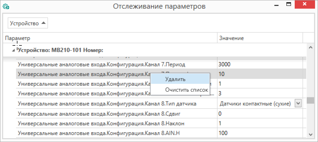The image size is (318, 142).
Task: Click the Устройство grouping sort chip
Action: [x=28, y=23]
